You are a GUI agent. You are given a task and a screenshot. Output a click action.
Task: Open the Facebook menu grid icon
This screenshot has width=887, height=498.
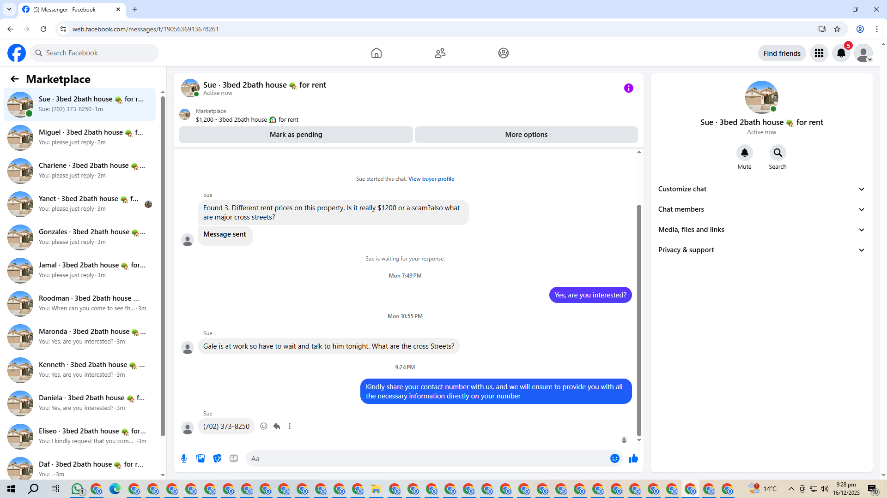point(819,53)
